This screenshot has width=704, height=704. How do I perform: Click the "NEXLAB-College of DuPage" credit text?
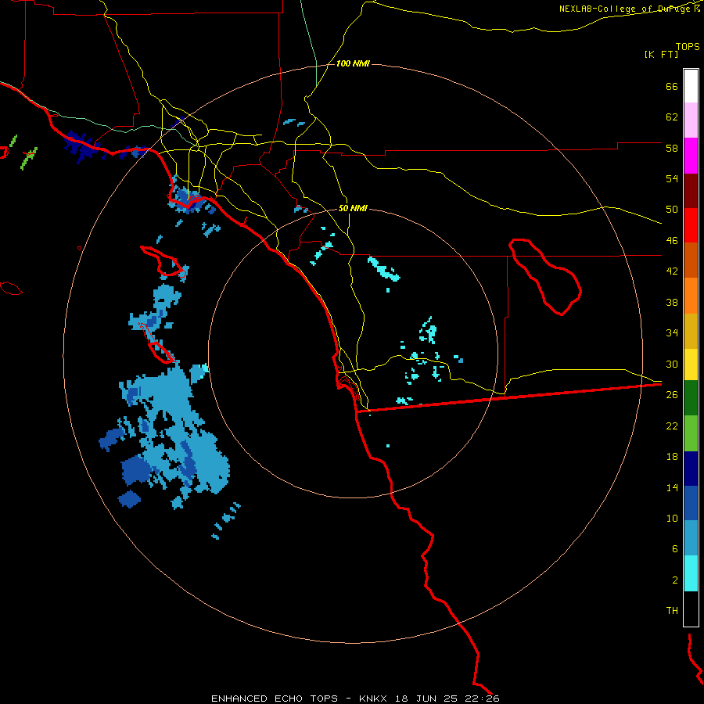[626, 9]
